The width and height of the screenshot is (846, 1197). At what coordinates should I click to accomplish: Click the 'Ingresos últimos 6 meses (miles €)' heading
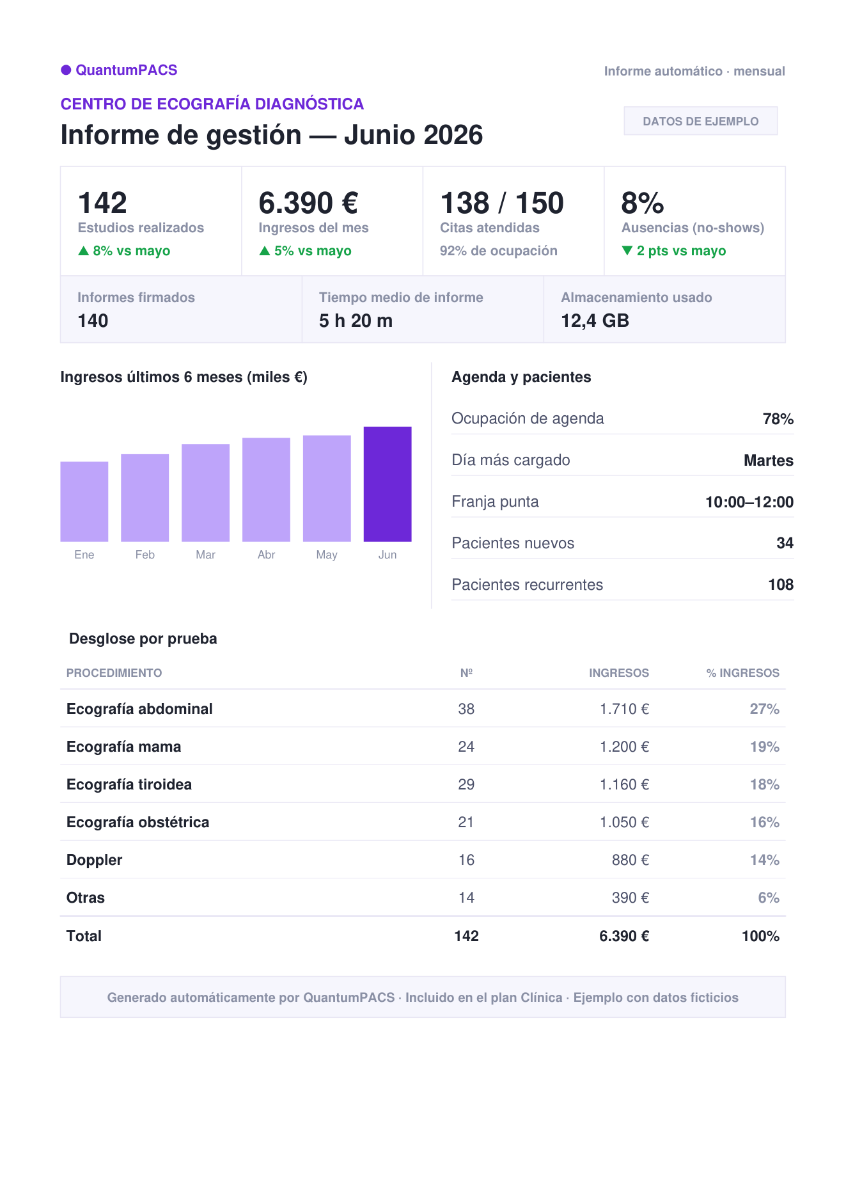coord(184,377)
